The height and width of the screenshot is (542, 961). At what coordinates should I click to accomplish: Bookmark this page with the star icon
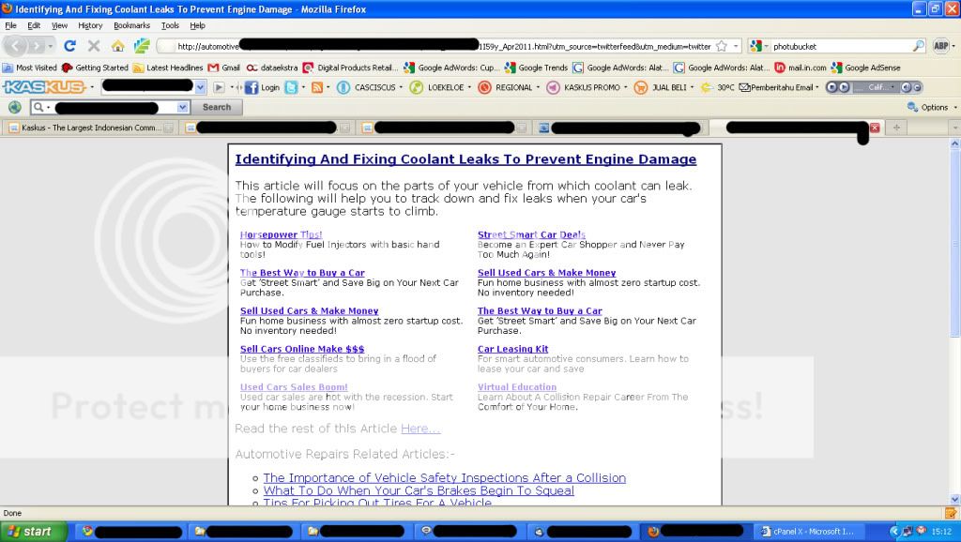pyautogui.click(x=722, y=46)
